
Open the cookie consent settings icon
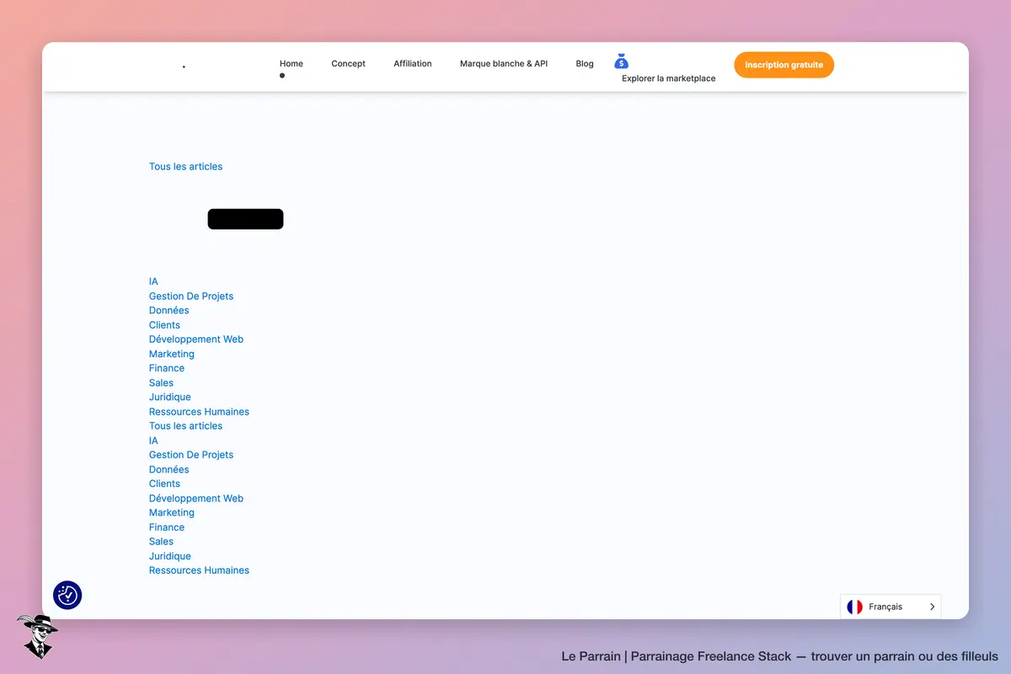[67, 595]
